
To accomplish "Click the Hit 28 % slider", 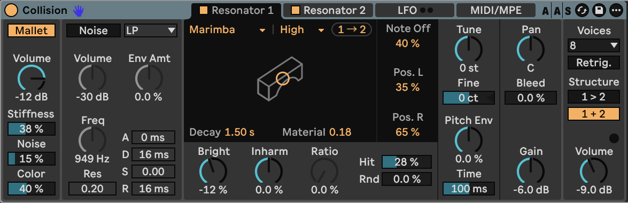I will (407, 162).
